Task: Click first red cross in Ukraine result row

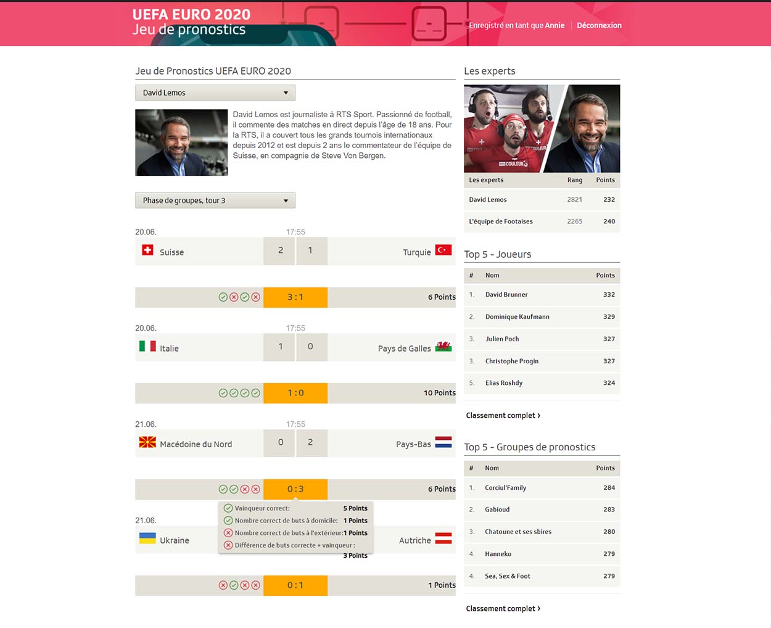Action: 223,585
